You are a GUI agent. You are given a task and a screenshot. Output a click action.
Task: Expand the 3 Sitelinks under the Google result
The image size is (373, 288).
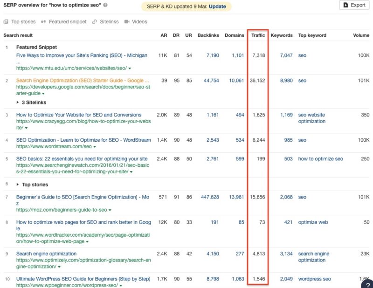coord(30,102)
